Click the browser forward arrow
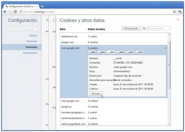The height and width of the screenshot is (132, 185). tap(10, 12)
